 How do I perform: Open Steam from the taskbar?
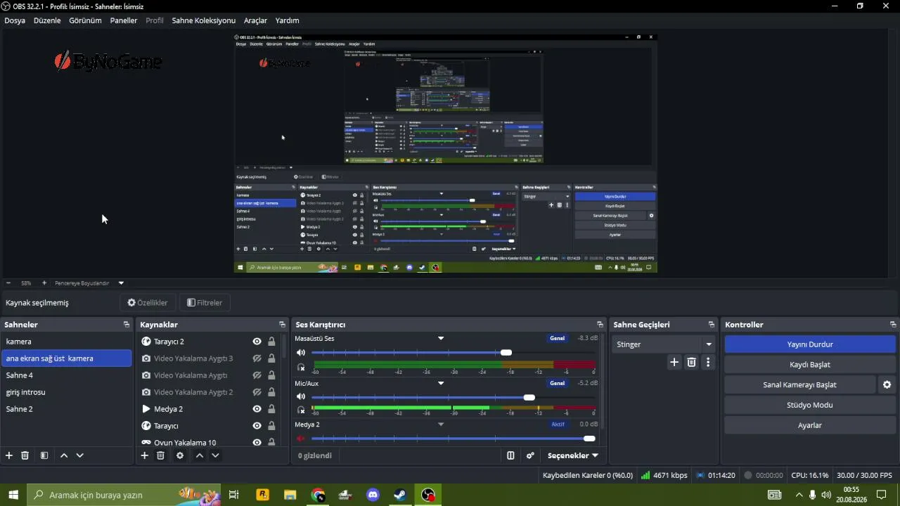(x=400, y=495)
